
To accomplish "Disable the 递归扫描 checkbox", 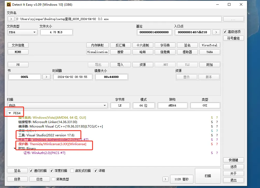I will 31,171.
